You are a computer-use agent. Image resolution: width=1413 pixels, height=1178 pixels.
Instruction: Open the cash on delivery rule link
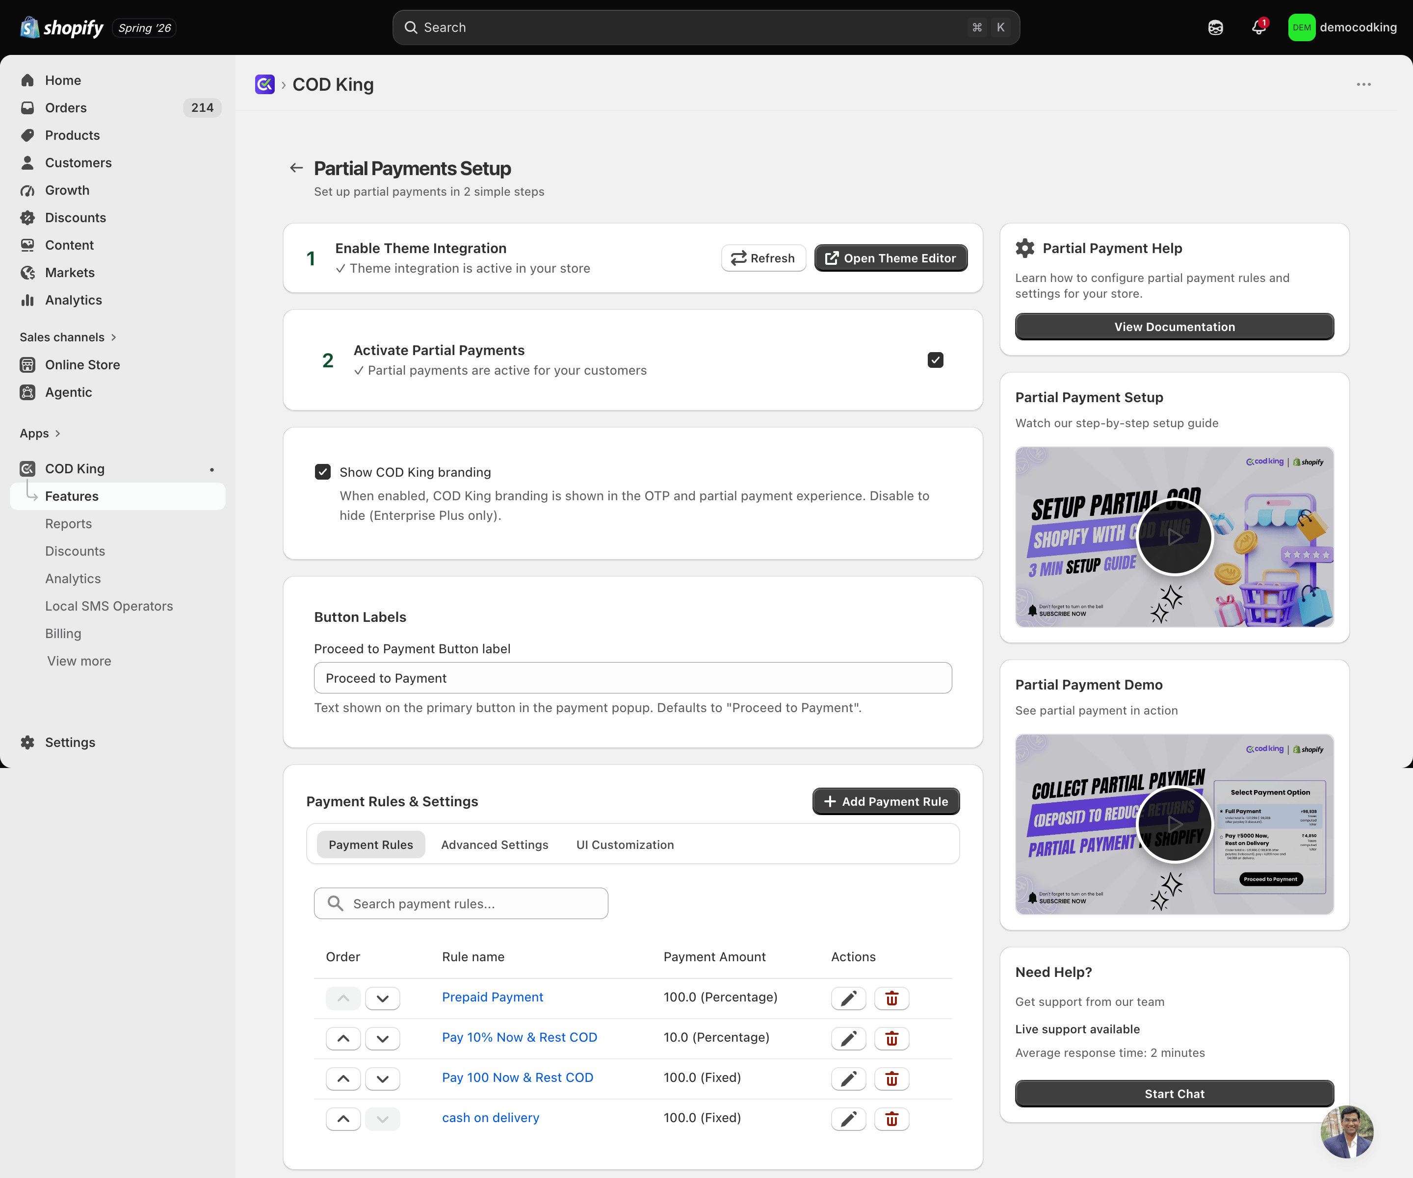491,1119
